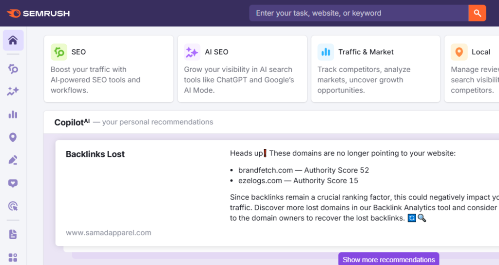Screen dimensions: 499x265
Task: Click the Semrush logo
Action: (38, 13)
